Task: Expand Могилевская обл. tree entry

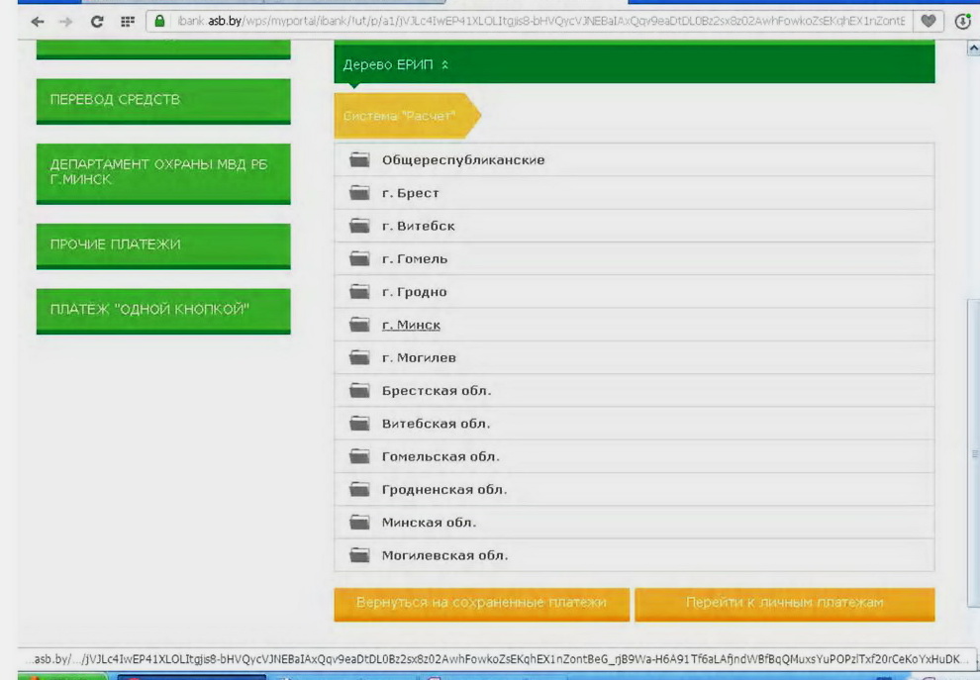Action: [444, 555]
